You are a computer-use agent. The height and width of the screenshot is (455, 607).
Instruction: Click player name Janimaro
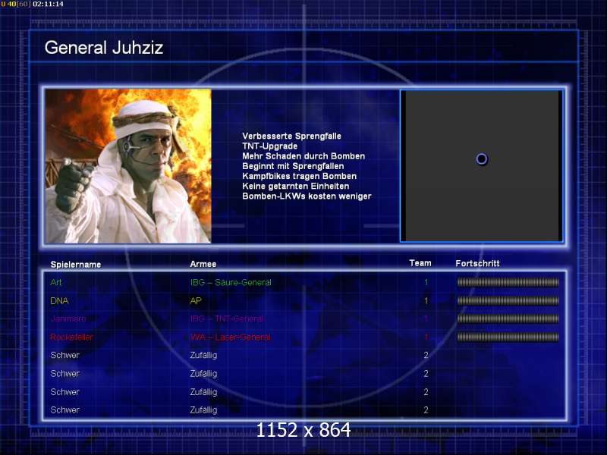[x=68, y=319]
